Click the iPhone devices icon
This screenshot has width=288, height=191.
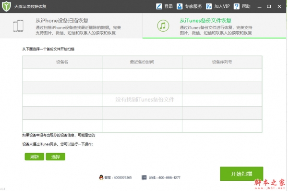18,26
